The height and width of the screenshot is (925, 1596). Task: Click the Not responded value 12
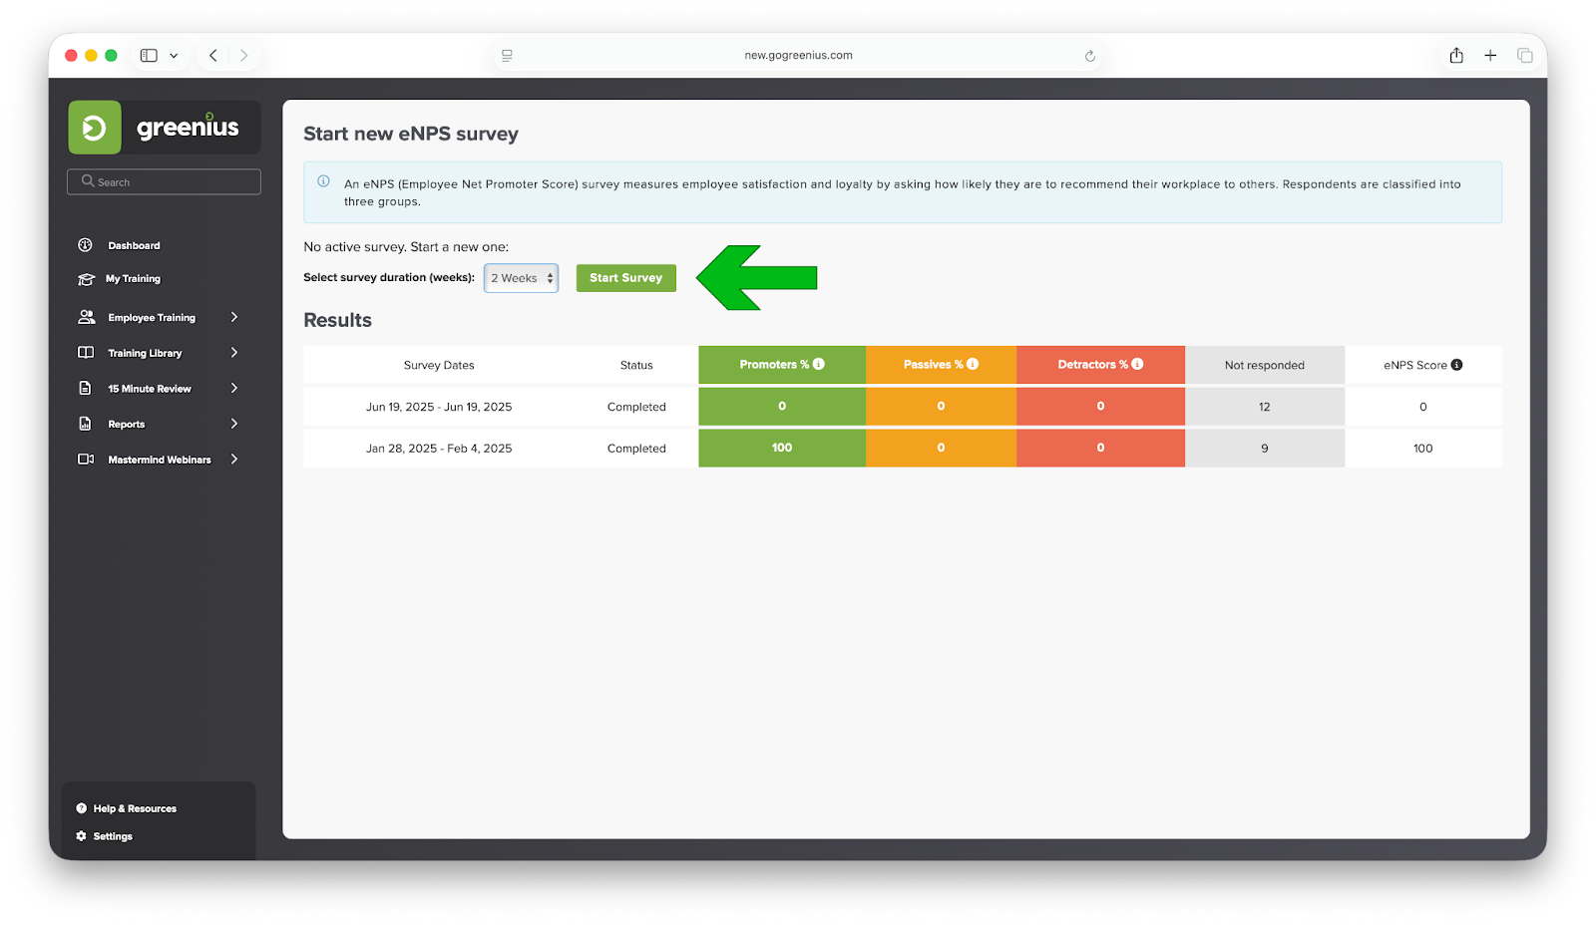1264,407
